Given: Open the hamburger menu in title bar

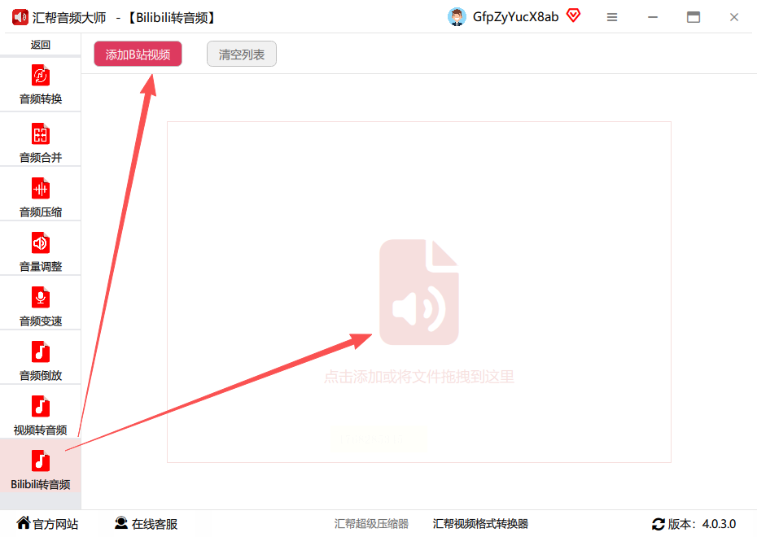Looking at the screenshot, I should tap(611, 17).
